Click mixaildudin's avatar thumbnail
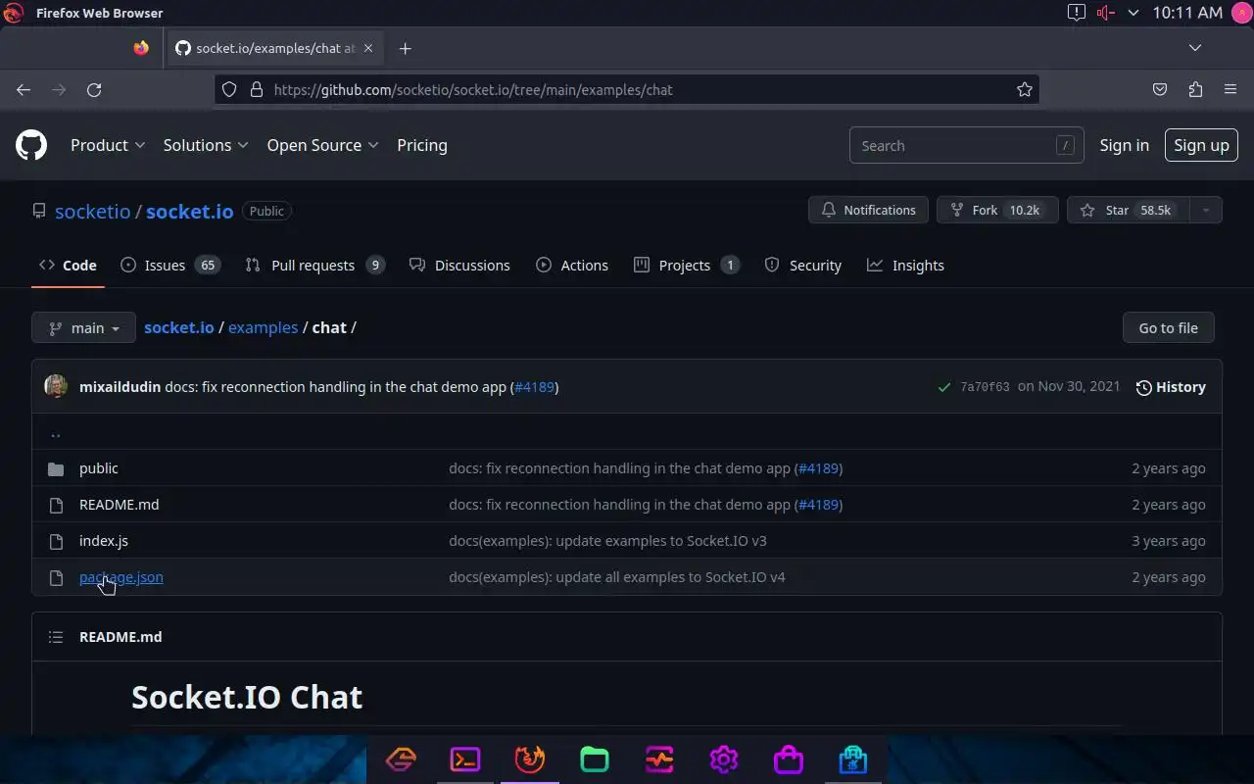Screen dimensions: 1254x784 tap(56, 386)
